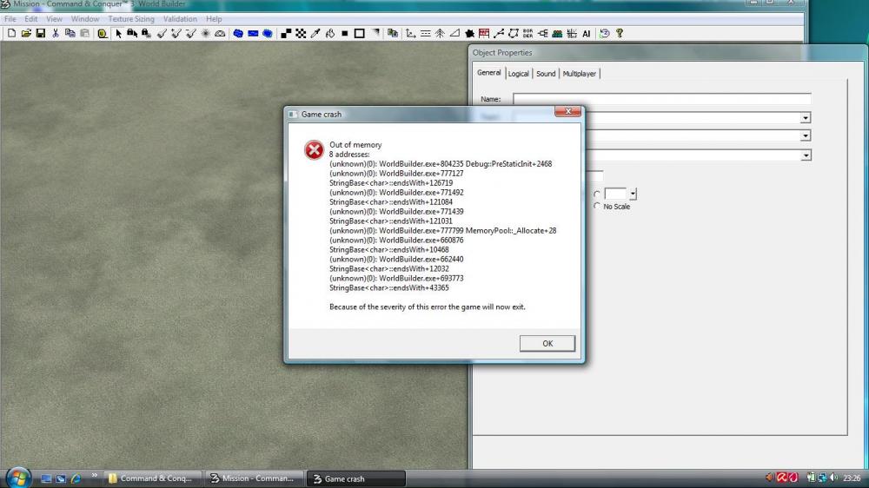This screenshot has height=488, width=869.
Task: Click the New file toolbar icon
Action: click(x=11, y=33)
